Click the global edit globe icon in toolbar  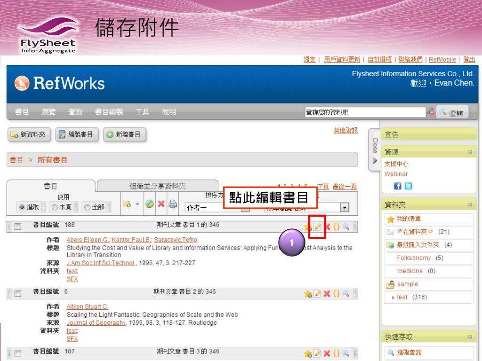click(x=150, y=204)
